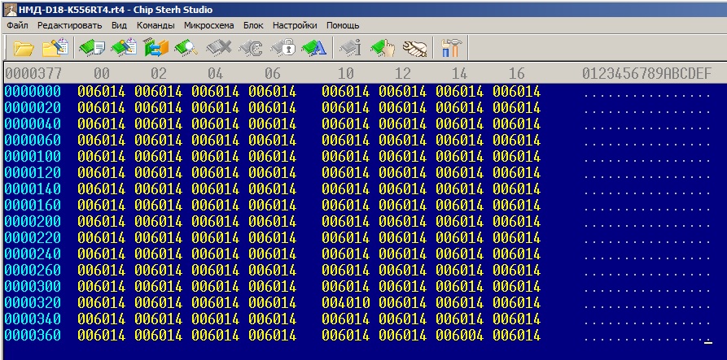Click the open file folder icon
Viewport: 727px width, 360px height.
(x=24, y=49)
